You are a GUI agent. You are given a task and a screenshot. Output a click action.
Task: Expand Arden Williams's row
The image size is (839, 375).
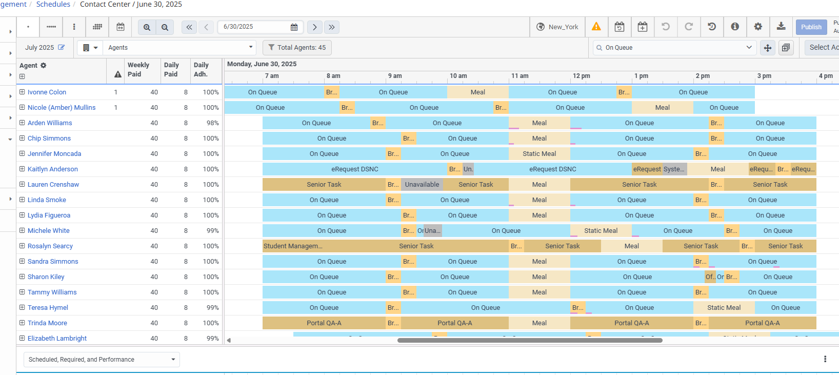click(22, 123)
